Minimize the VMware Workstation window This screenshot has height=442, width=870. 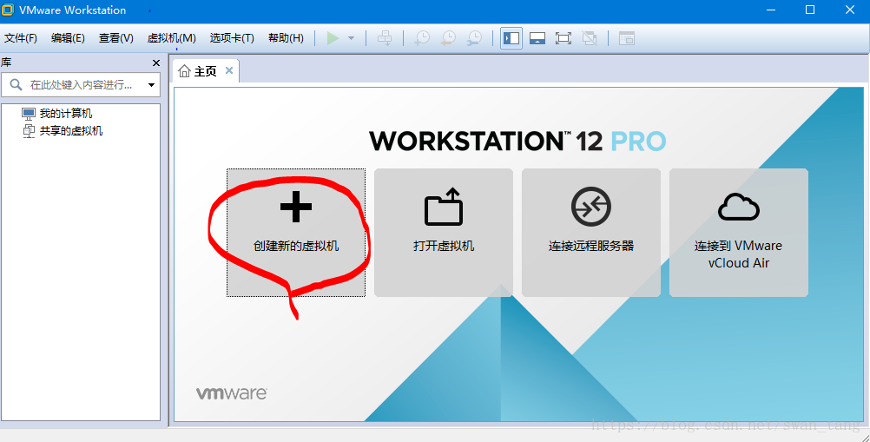(769, 10)
